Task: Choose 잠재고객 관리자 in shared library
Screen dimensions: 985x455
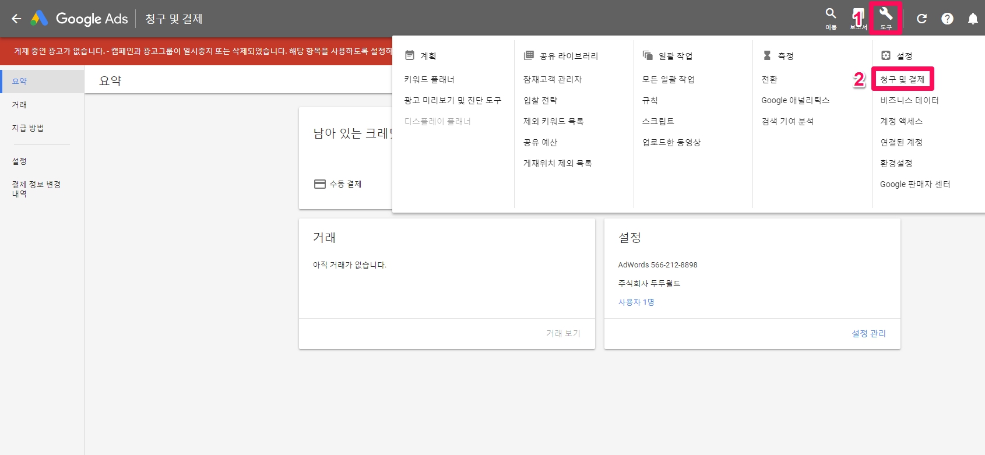Action: [553, 79]
